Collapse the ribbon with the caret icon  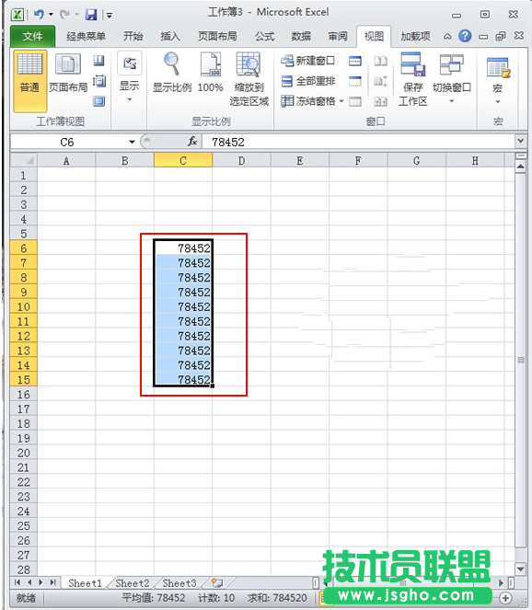click(x=447, y=36)
